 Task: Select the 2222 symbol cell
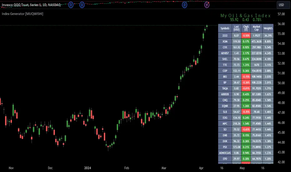[225, 36]
